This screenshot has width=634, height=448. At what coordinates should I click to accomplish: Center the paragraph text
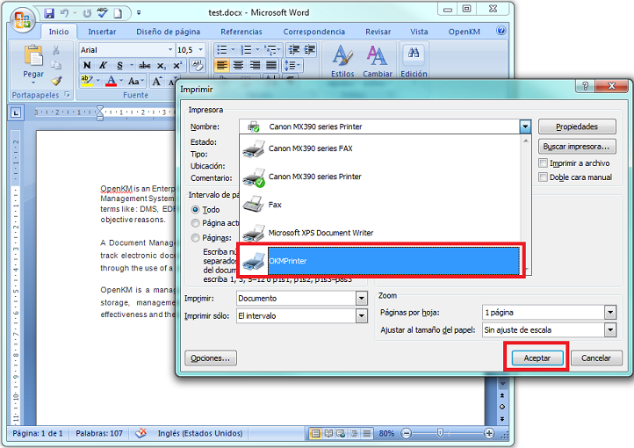(239, 65)
